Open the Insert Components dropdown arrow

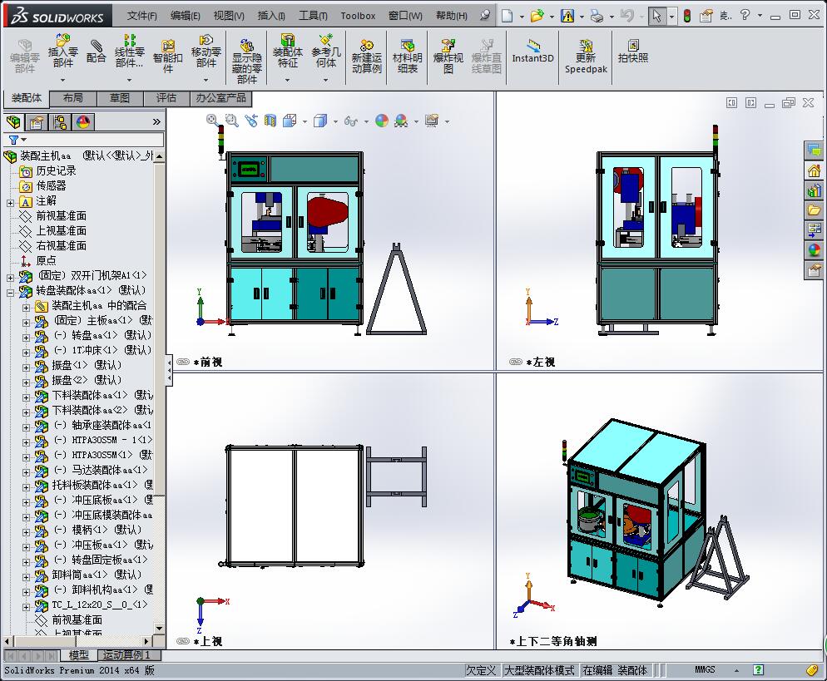[62, 80]
